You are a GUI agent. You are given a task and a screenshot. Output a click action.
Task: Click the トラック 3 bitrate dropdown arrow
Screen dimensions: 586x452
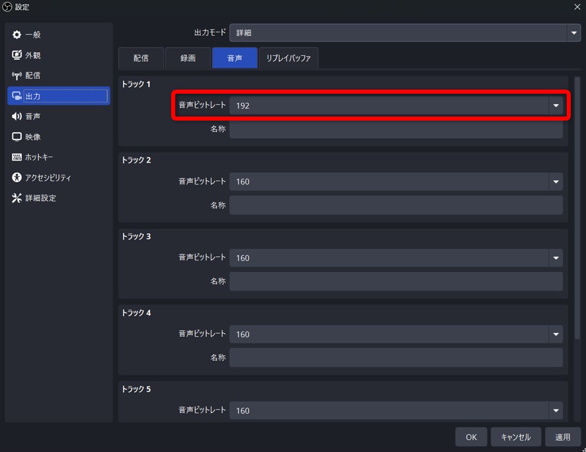(556, 258)
